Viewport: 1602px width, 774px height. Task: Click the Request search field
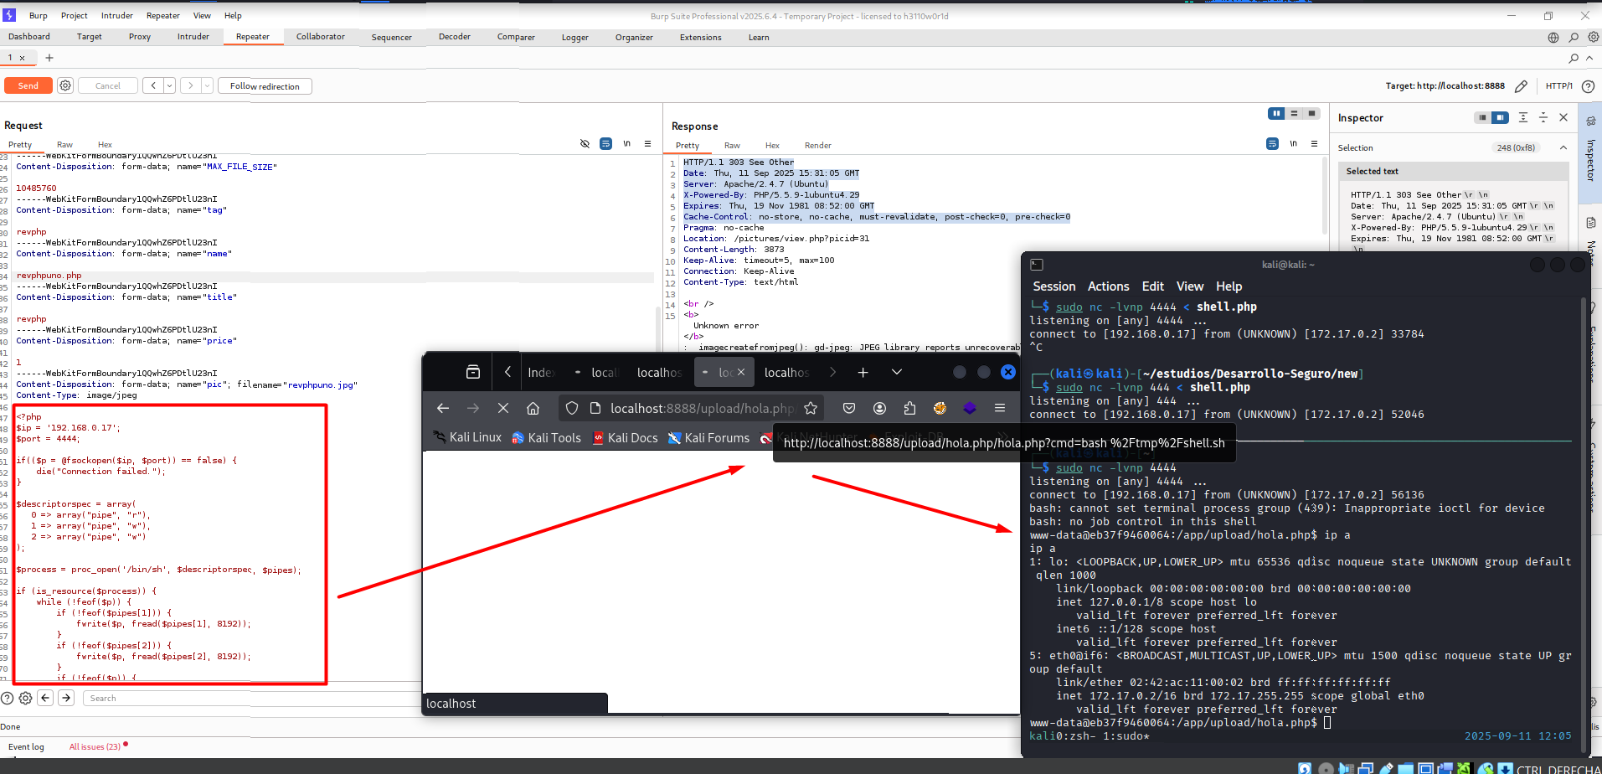[x=251, y=698]
